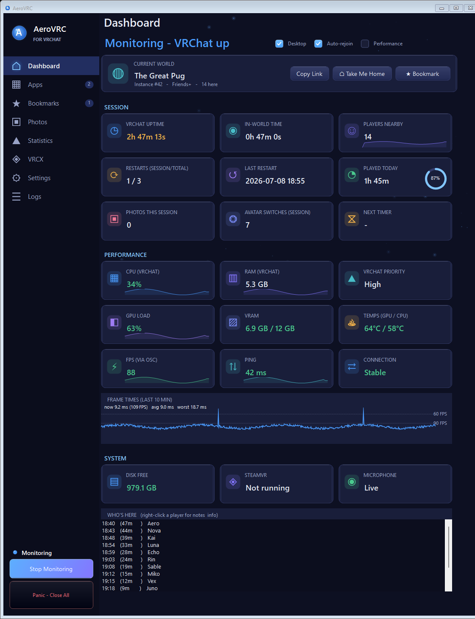The height and width of the screenshot is (619, 475).
Task: Click the Players Nearby sparkline chart
Action: click(405, 144)
